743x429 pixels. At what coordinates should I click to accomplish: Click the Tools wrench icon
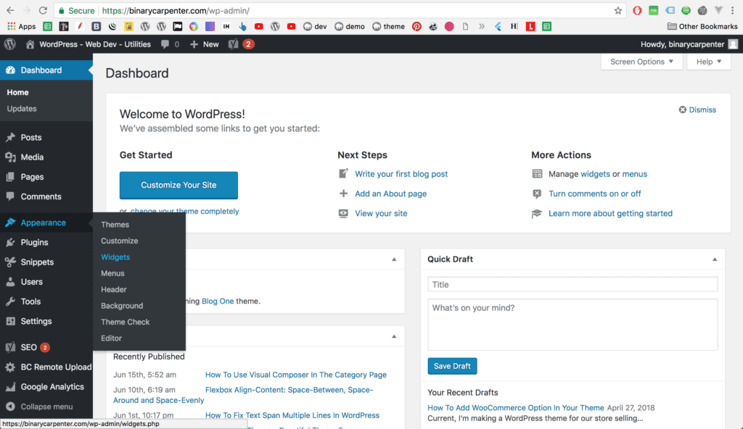click(10, 301)
